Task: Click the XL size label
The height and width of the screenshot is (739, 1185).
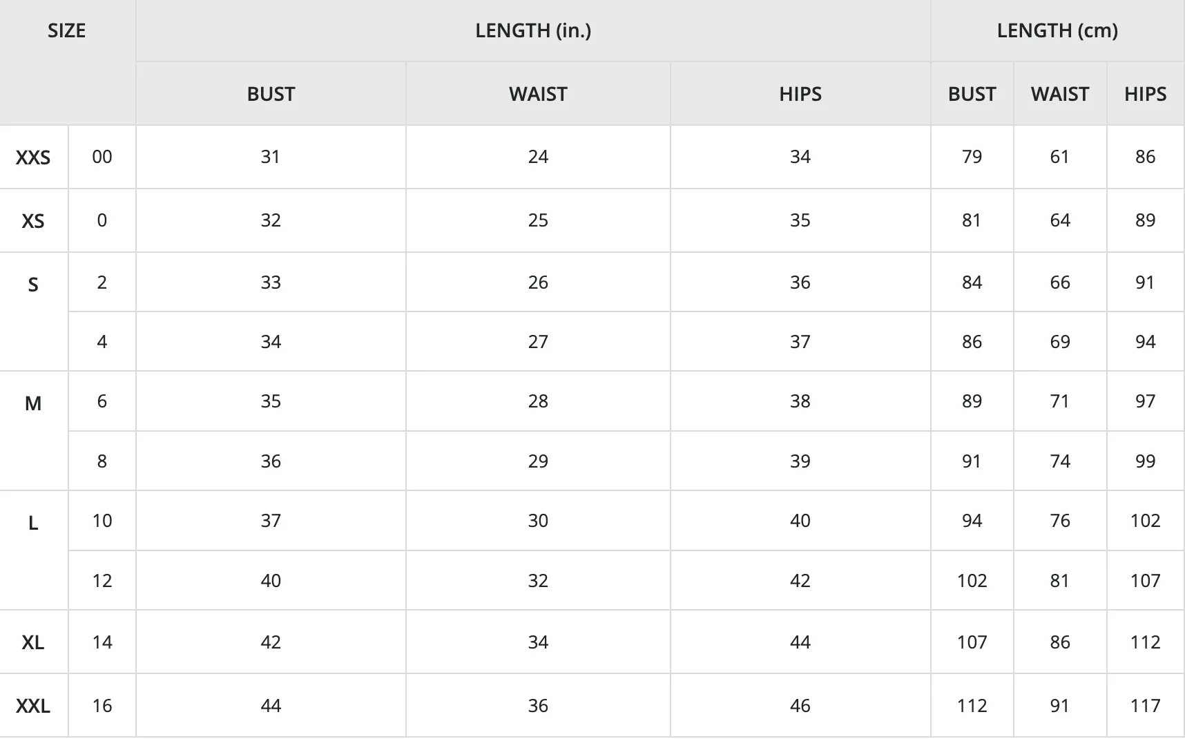Action: (33, 642)
